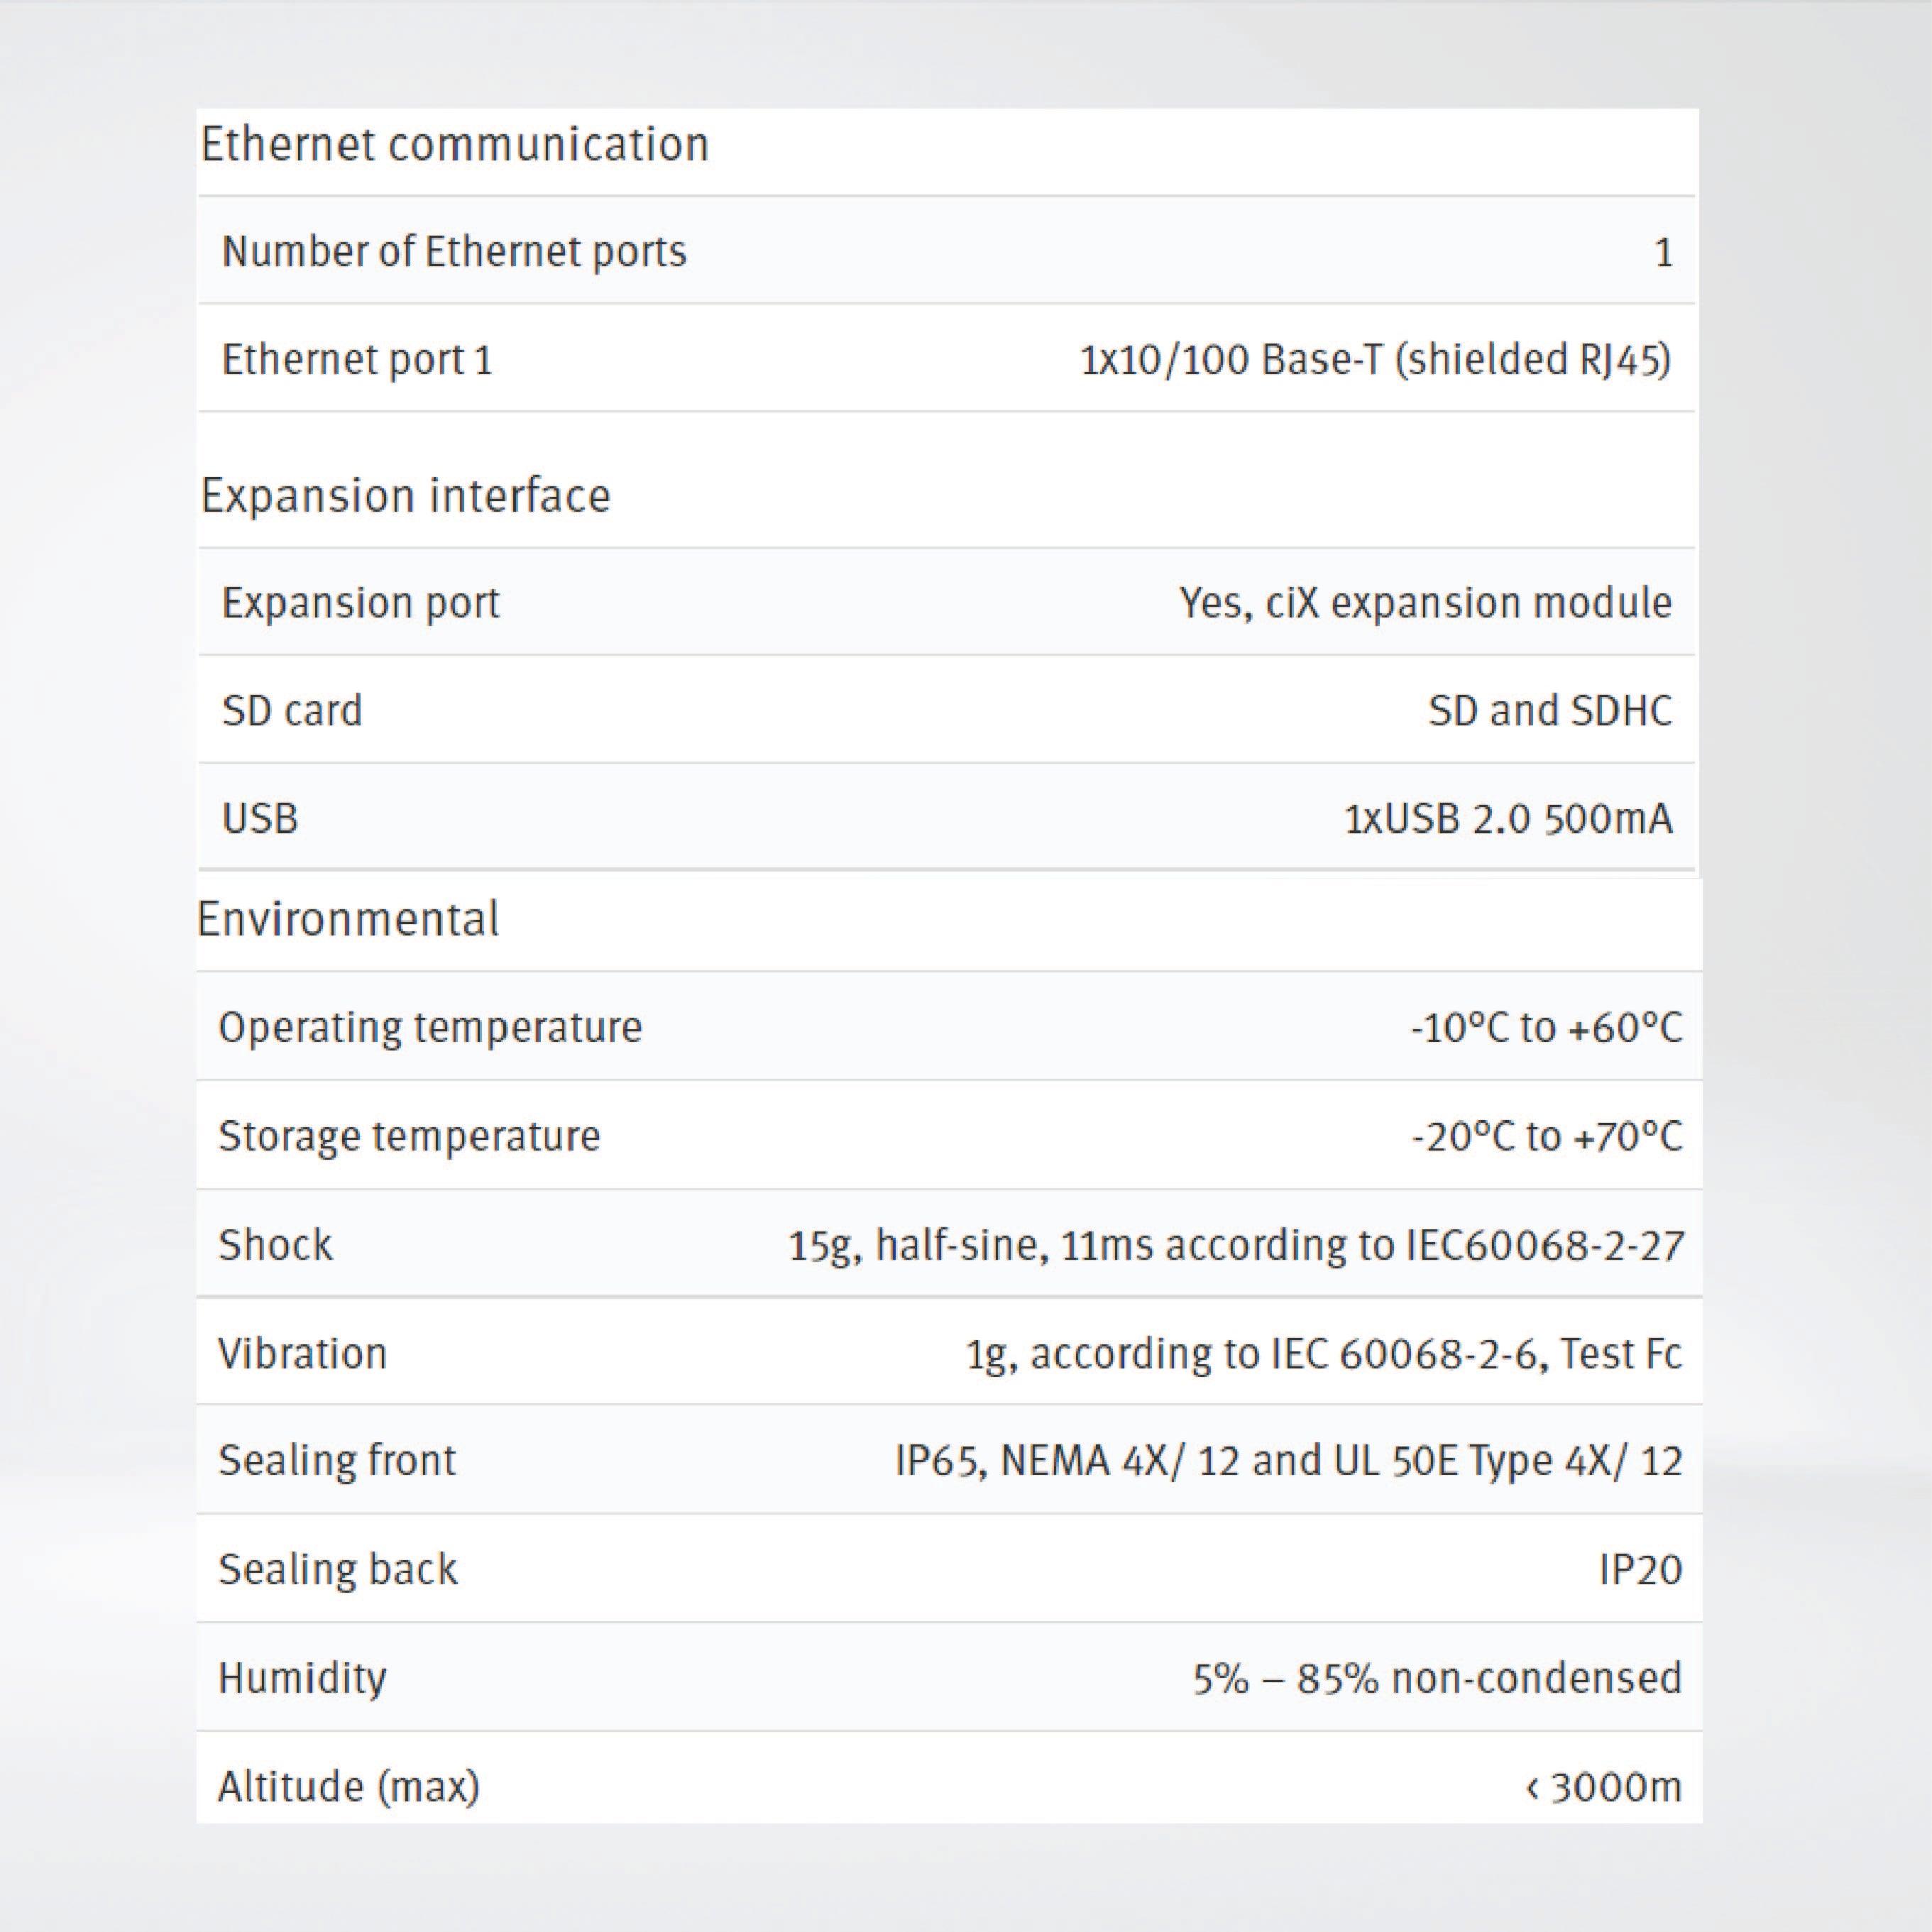Click the SD and SDHC value
Screen dimensions: 1932x1932
[1549, 711]
